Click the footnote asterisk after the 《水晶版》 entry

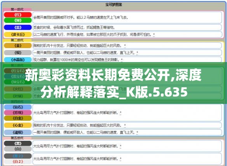pyautogui.click(x=122, y=60)
